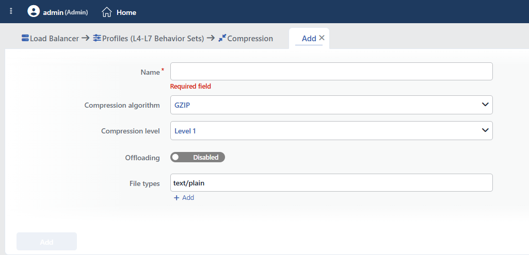This screenshot has width=529, height=255.
Task: Open the Compression level dropdown
Action: click(x=331, y=131)
